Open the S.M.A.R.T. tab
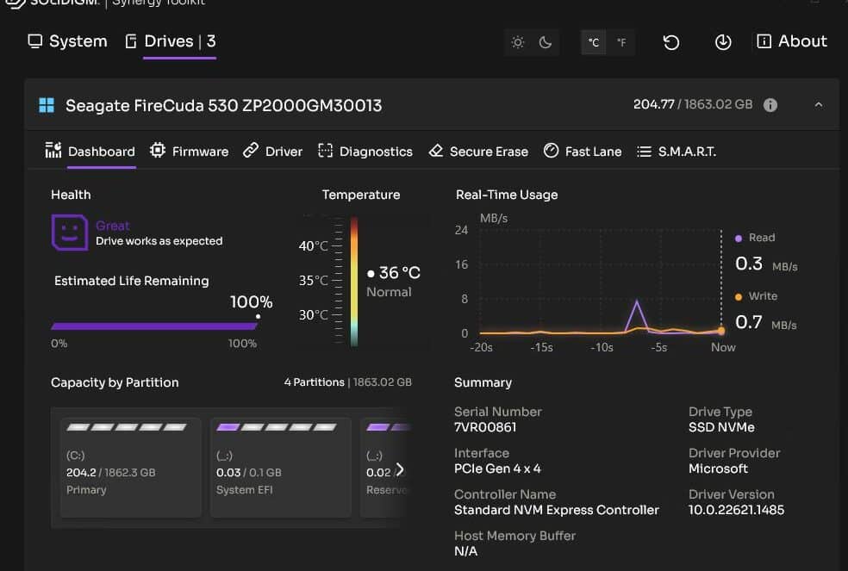 [x=677, y=152]
